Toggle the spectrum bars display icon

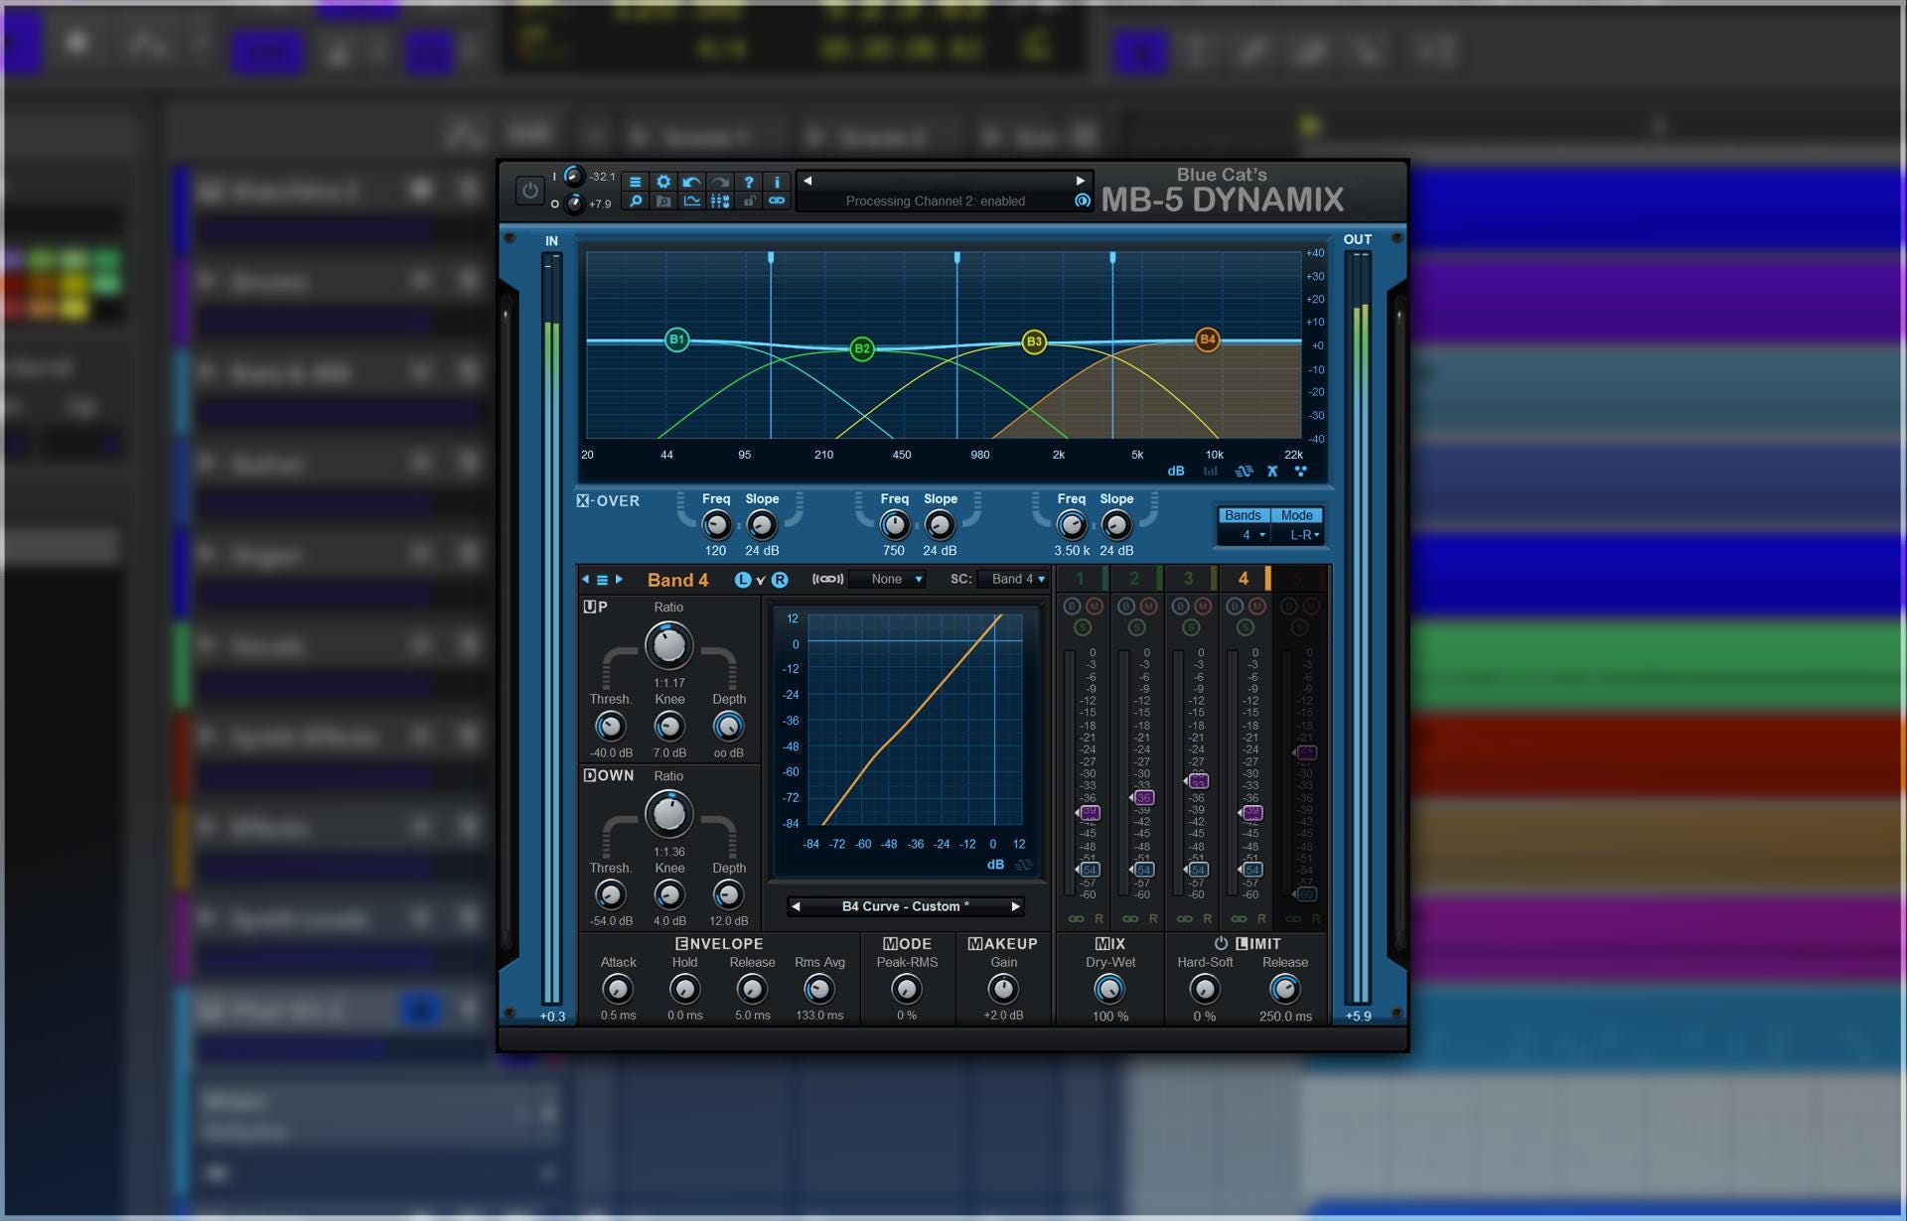coord(1210,472)
